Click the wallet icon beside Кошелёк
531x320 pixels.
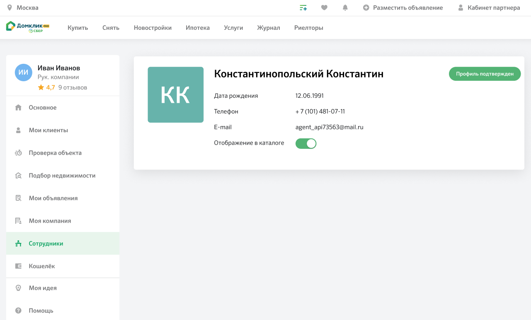18,266
